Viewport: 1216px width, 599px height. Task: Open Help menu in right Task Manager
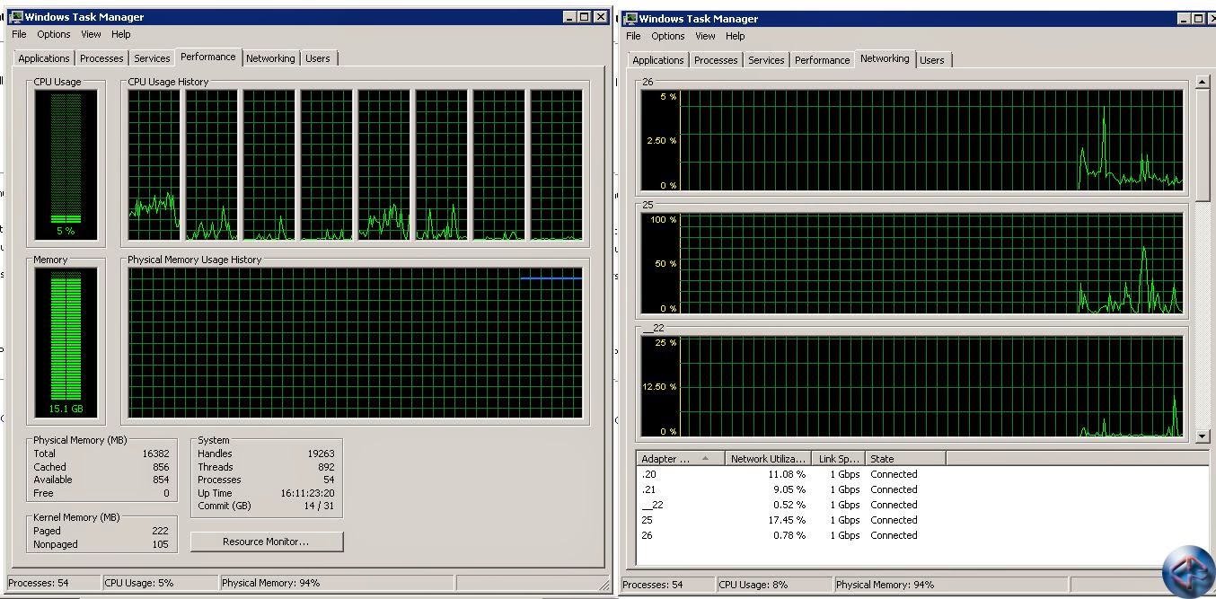pyautogui.click(x=736, y=36)
